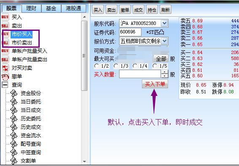
Task: Switch to the 理财 tab
Action: point(31,8)
